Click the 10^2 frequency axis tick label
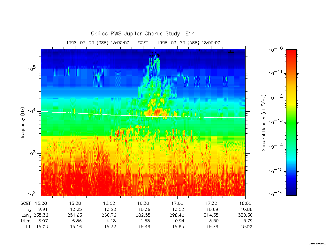327x245 pixels. coord(32,194)
